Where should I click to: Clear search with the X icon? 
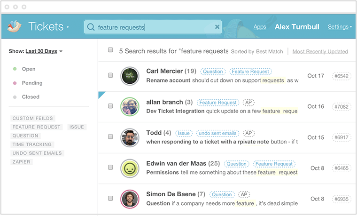tap(217, 27)
